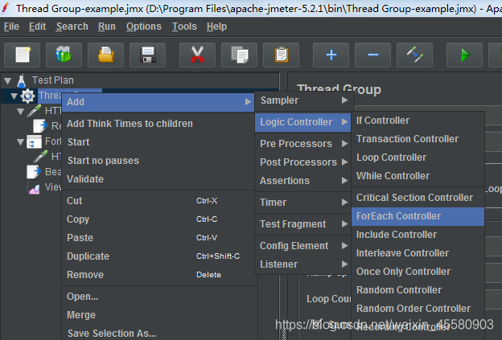
Task: Choose Paste in the context menu
Action: tap(159, 238)
